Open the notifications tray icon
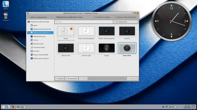This screenshot has width=197, height=110. [163, 107]
